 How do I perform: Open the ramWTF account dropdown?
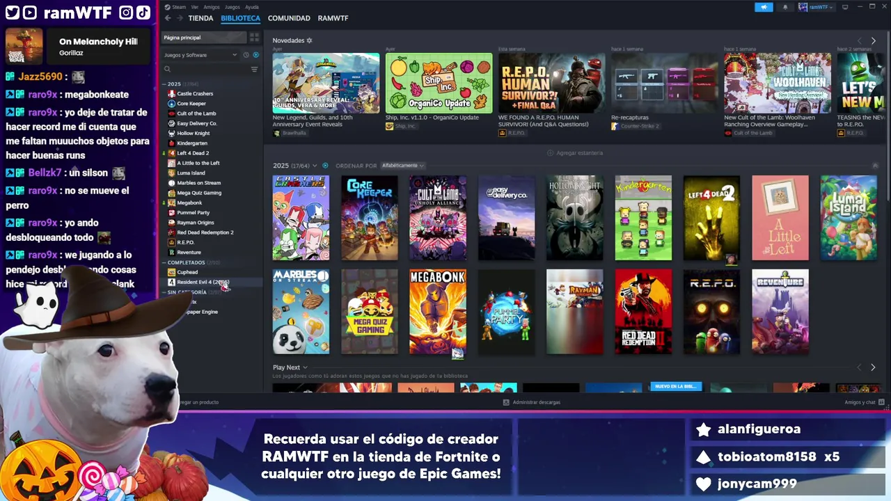pyautogui.click(x=816, y=7)
